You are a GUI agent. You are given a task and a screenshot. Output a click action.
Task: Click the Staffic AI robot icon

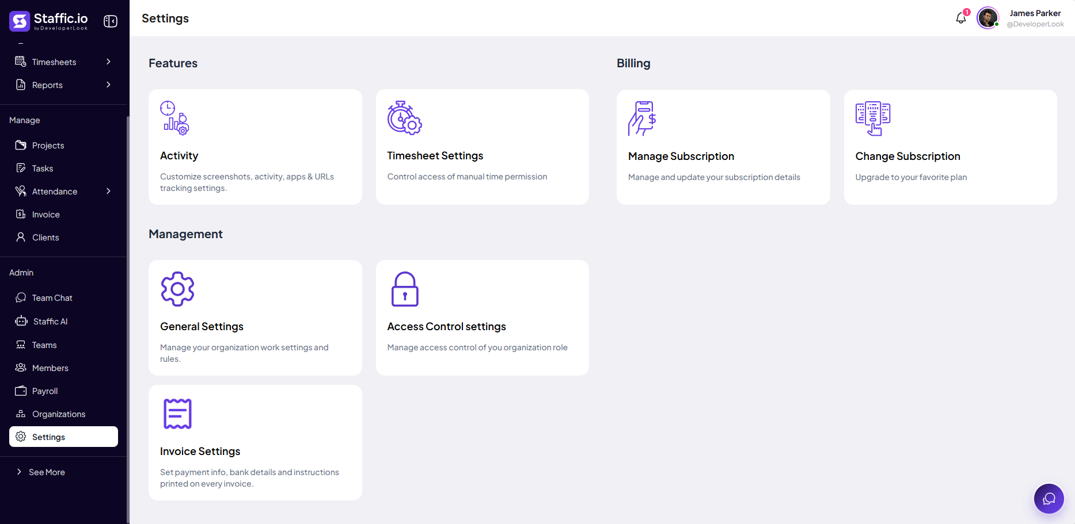[21, 321]
